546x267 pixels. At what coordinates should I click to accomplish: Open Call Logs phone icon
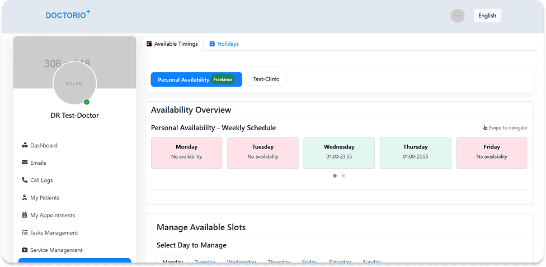coord(25,180)
